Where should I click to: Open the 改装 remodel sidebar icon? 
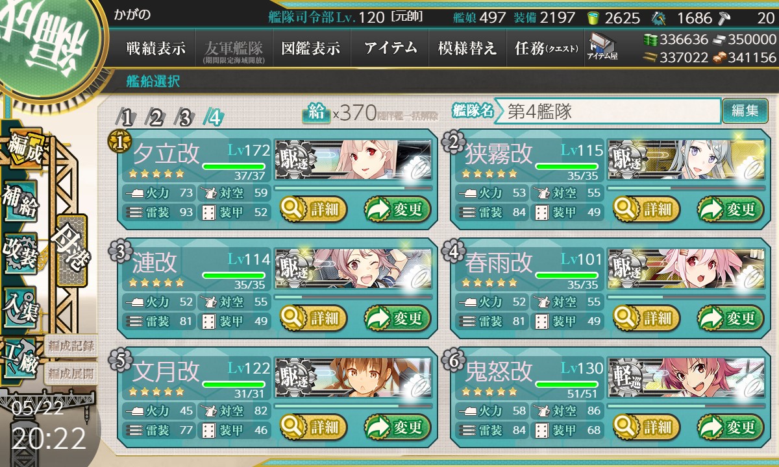[20, 254]
